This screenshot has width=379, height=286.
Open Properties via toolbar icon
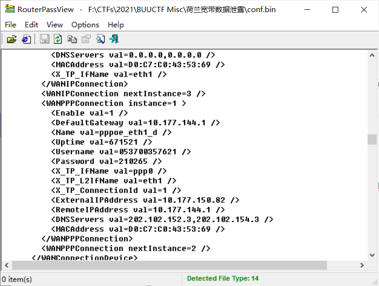coord(86,39)
